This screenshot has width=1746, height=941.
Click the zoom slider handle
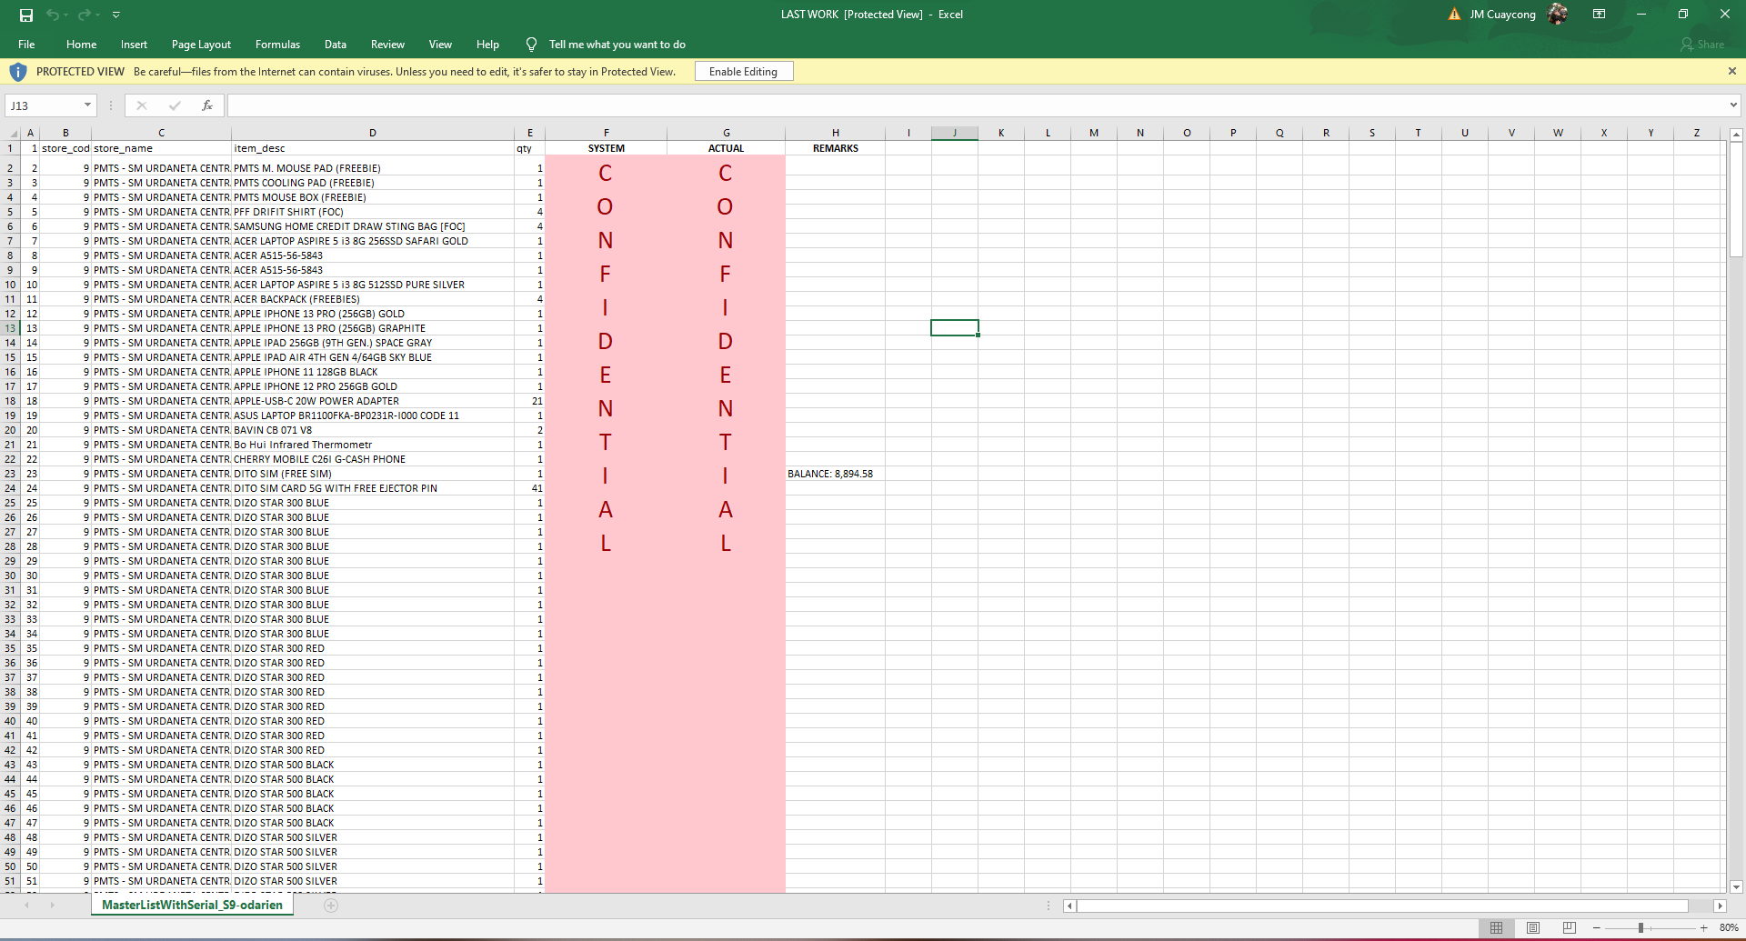click(1641, 927)
